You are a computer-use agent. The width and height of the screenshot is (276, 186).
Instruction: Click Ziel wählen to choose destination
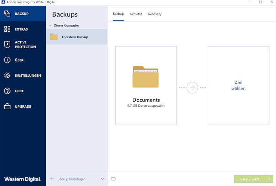tap(238, 85)
